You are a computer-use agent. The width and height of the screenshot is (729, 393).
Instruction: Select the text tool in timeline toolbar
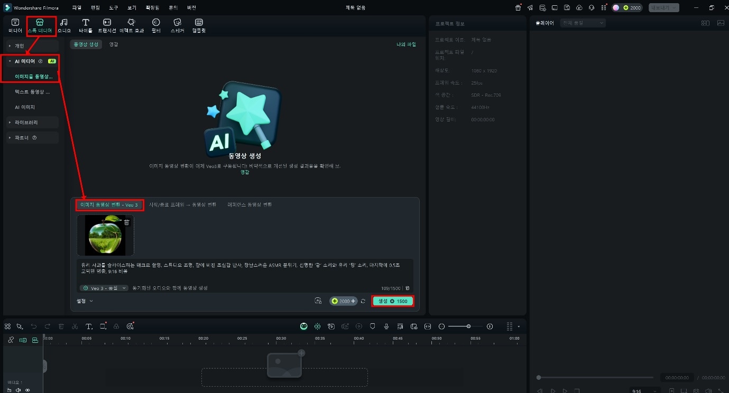[89, 326]
